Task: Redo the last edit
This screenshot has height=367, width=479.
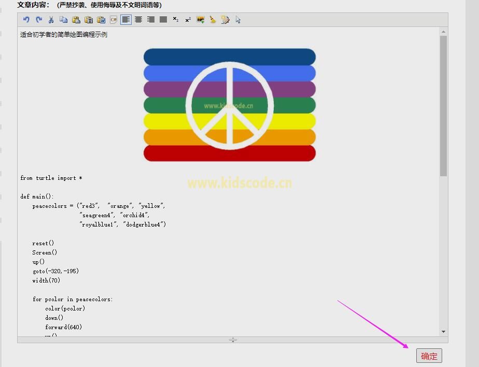Action: (x=39, y=20)
